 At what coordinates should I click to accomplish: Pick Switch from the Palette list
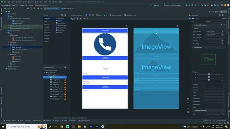(59, 33)
